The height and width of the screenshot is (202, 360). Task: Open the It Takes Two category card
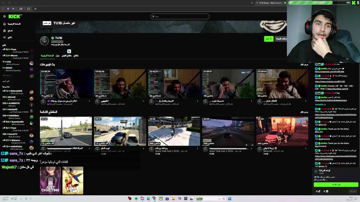(x=73, y=180)
